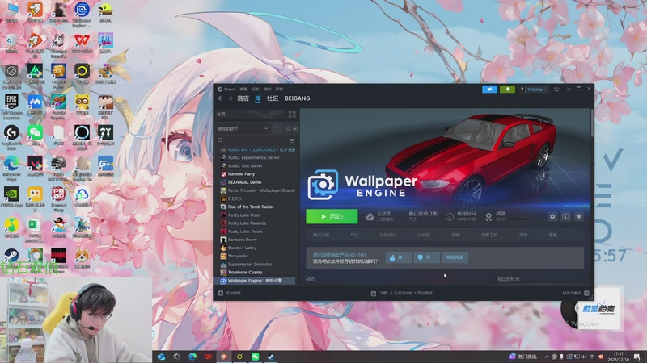Open the 社区 (Community) tab
Viewport: 647px width, 363px height.
tap(273, 98)
